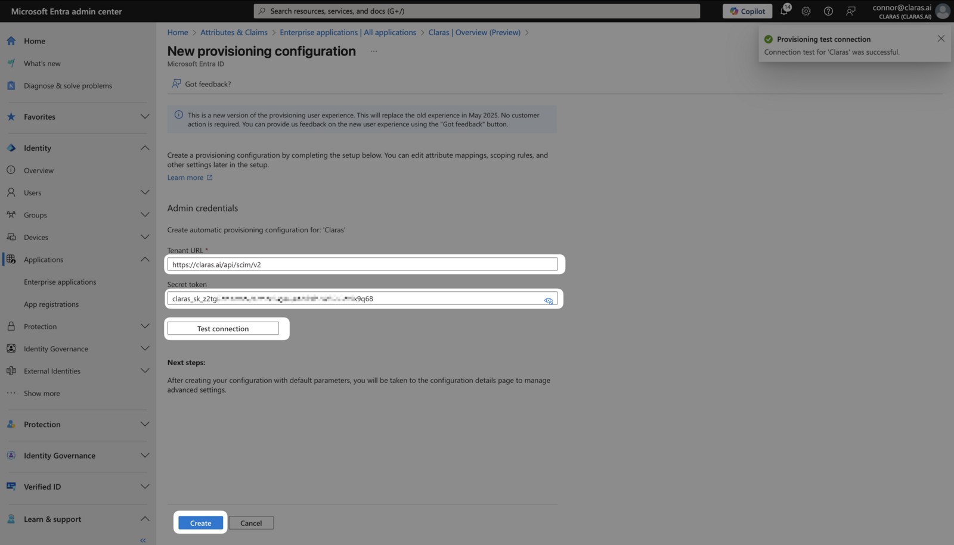The height and width of the screenshot is (545, 954).
Task: Open the notifications bell icon
Action: (785, 11)
